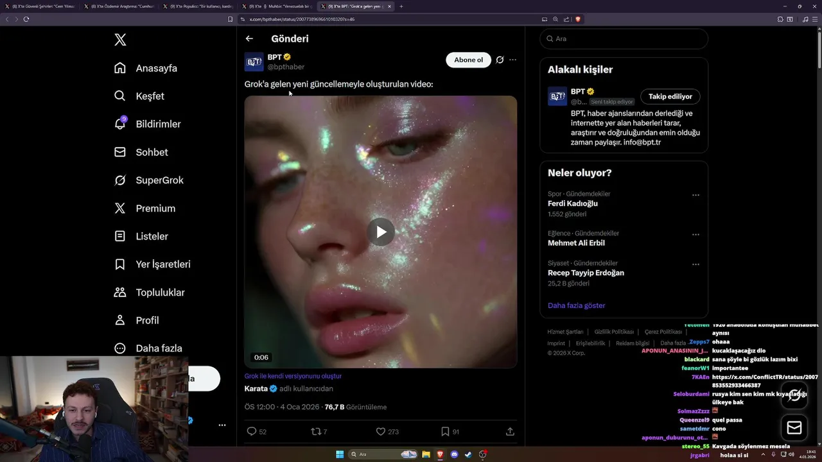Screen dimensions: 822x462
Task: Open Sohbet messages
Action: point(141,152)
